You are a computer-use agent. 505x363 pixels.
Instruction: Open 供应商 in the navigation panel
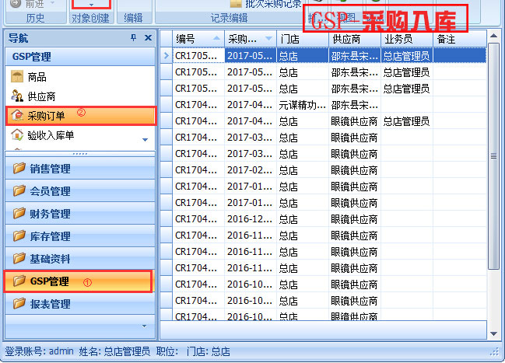tap(41, 96)
